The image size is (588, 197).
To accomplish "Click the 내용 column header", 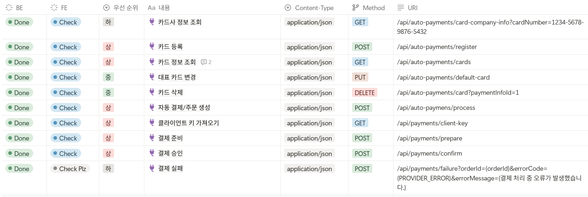I will pyautogui.click(x=159, y=8).
